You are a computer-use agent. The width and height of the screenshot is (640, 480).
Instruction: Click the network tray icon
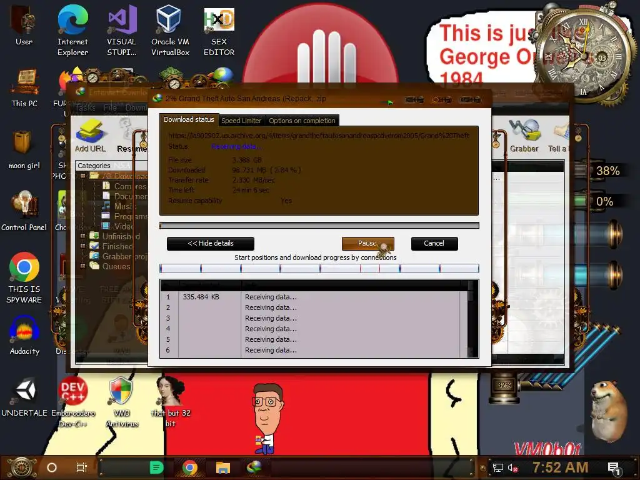click(x=498, y=467)
